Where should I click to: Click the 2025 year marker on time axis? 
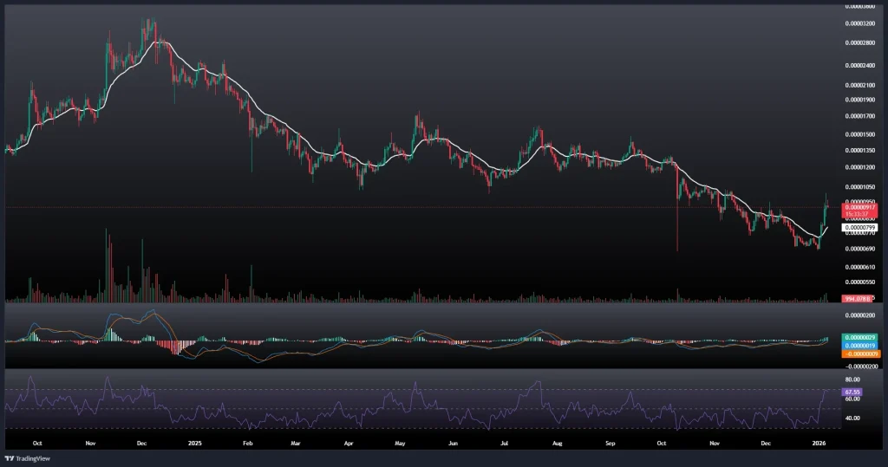click(x=194, y=441)
